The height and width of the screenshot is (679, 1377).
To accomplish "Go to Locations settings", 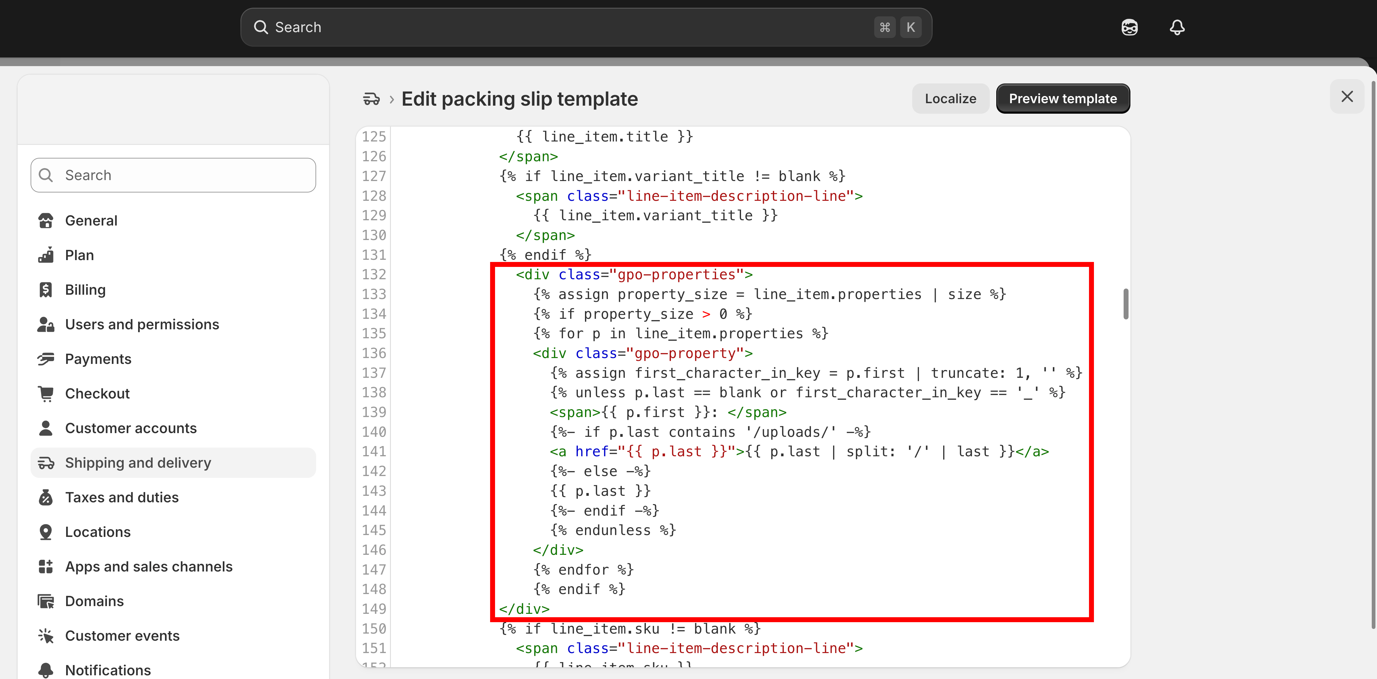I will click(x=173, y=532).
